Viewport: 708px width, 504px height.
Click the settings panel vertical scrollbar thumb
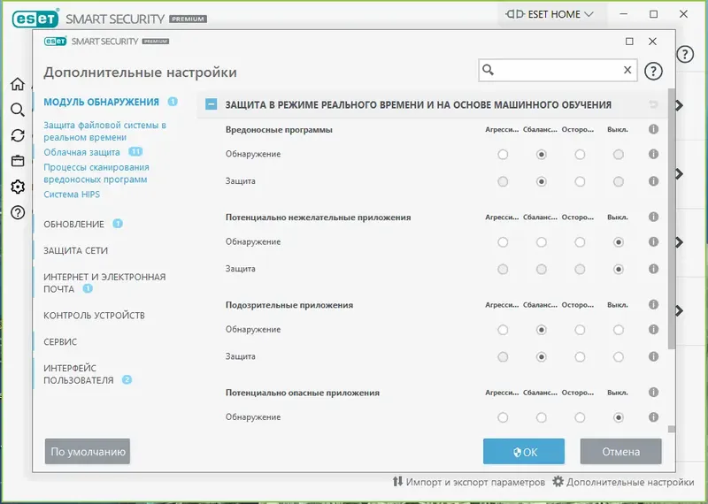[672, 218]
